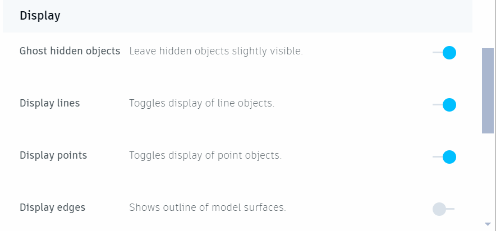Viewport: 496px width, 231px height.
Task: Switch off the Display points toggle
Action: 444,157
